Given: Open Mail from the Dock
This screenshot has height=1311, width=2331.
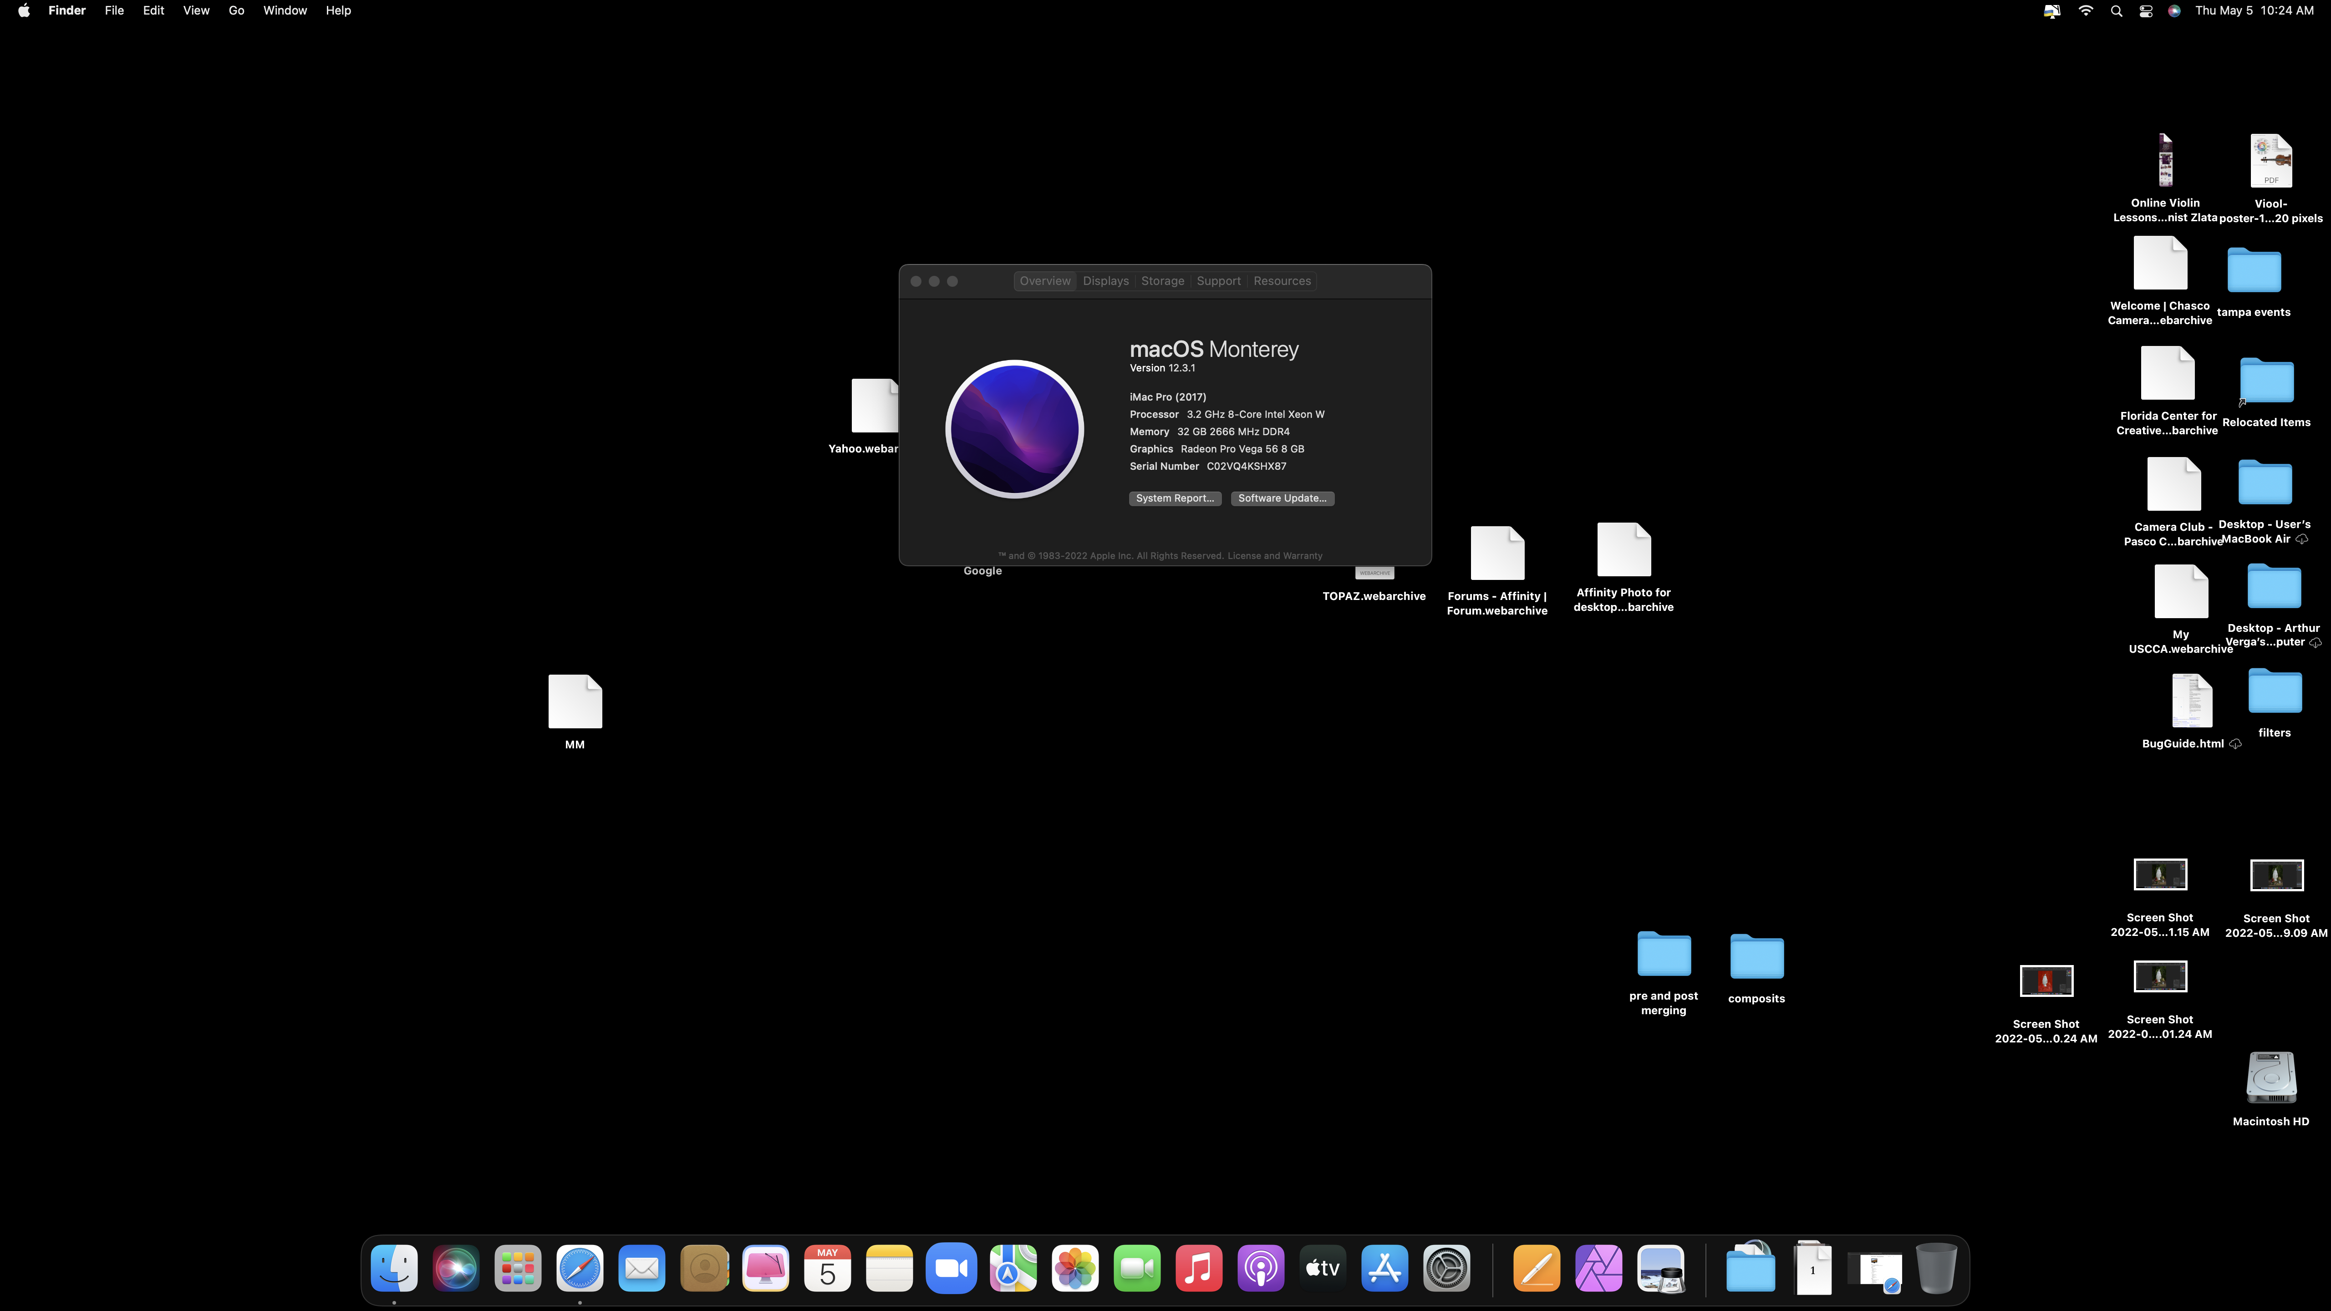Looking at the screenshot, I should click(641, 1269).
